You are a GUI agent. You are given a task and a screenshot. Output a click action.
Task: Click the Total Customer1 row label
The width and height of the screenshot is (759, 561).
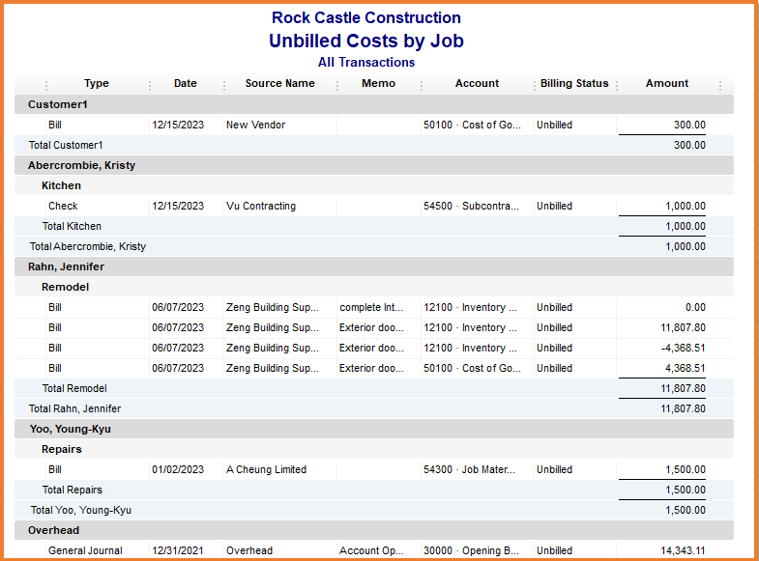tap(66, 145)
